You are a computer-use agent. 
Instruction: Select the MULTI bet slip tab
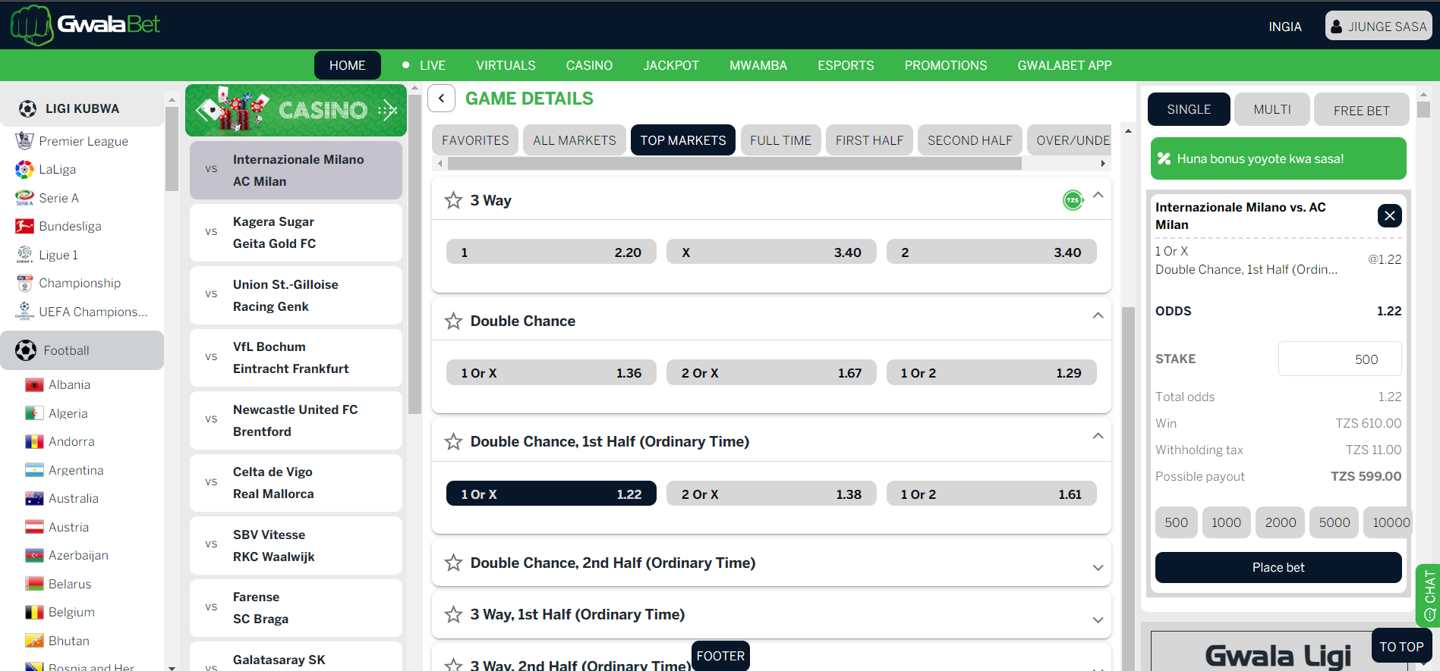point(1272,109)
